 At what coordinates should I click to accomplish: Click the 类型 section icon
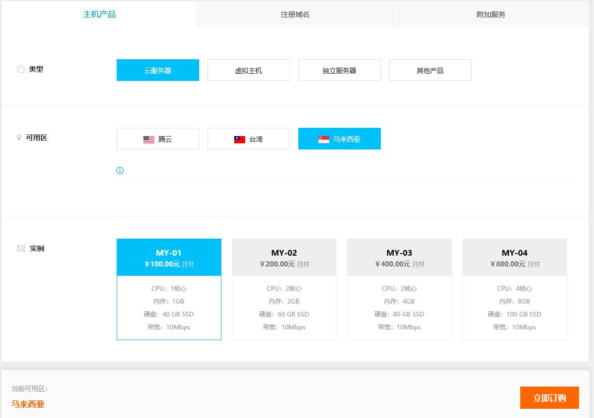click(21, 69)
